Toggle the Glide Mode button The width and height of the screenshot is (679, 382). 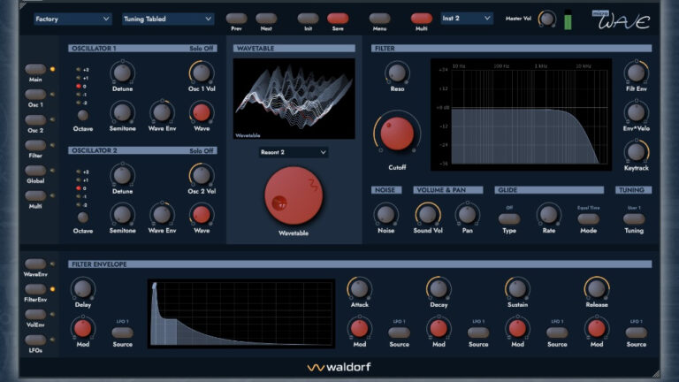tap(589, 218)
